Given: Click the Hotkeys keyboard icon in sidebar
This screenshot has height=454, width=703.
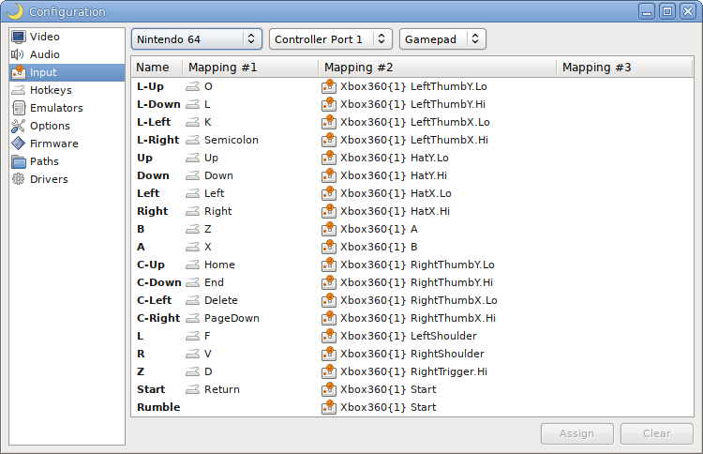Looking at the screenshot, I should 19,90.
